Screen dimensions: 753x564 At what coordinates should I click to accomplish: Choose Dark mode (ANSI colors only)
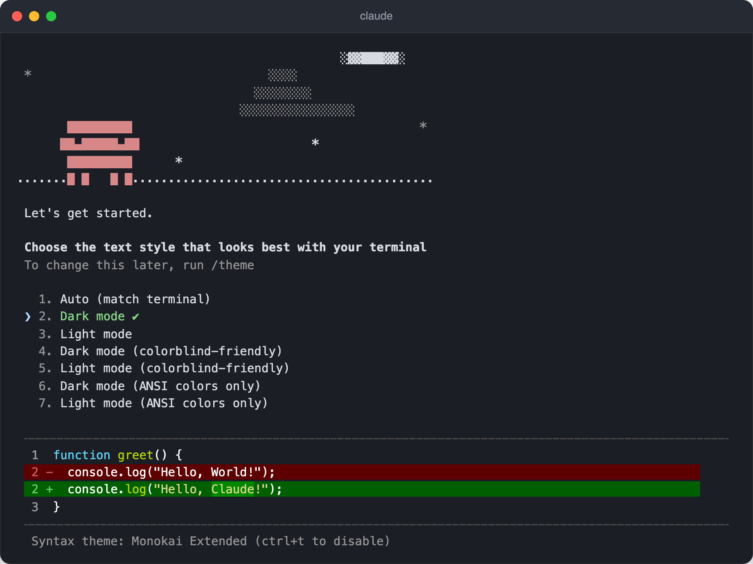pos(149,386)
